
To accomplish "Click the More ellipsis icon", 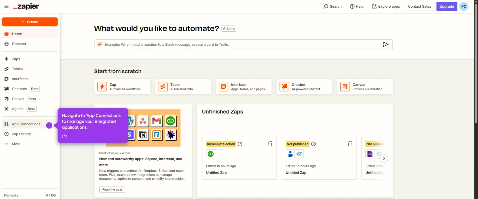I will 6,144.
